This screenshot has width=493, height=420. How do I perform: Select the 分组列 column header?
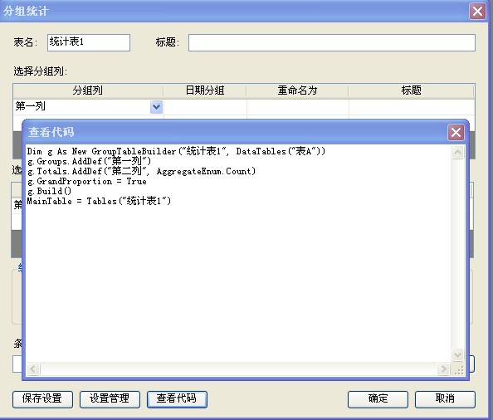(x=88, y=90)
